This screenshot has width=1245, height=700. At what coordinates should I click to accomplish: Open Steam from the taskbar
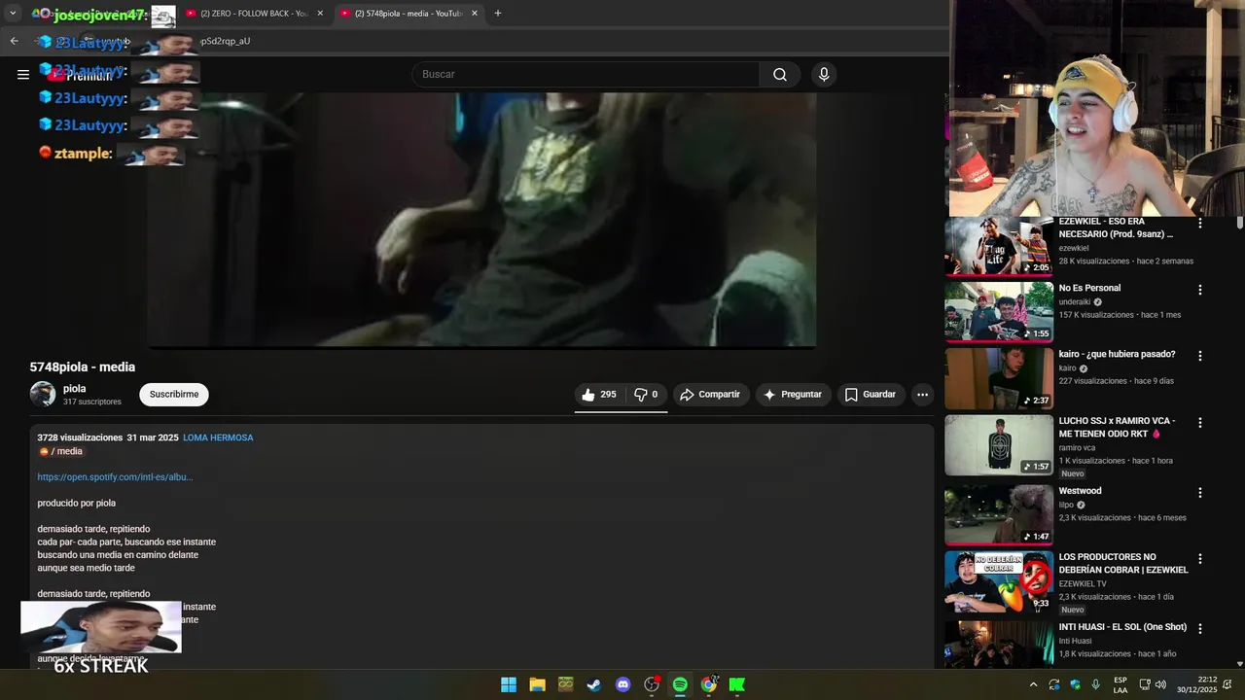(594, 684)
